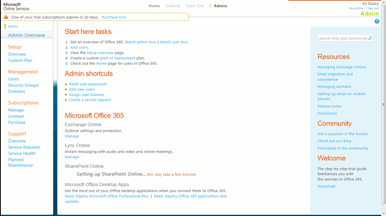386x216 pixels.
Task: Click the magnifier icon in help search
Action: (x=370, y=38)
